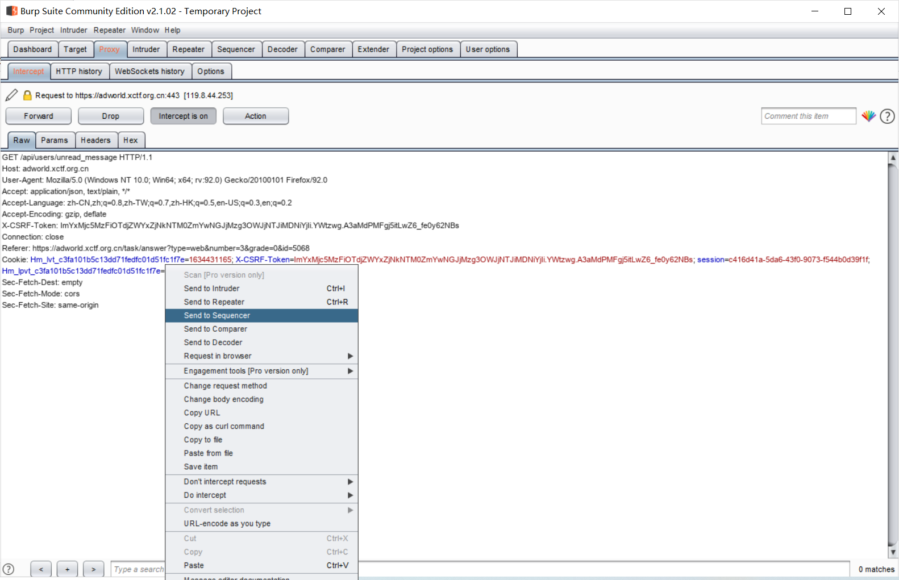Choose Paste in context menu

pos(261,566)
